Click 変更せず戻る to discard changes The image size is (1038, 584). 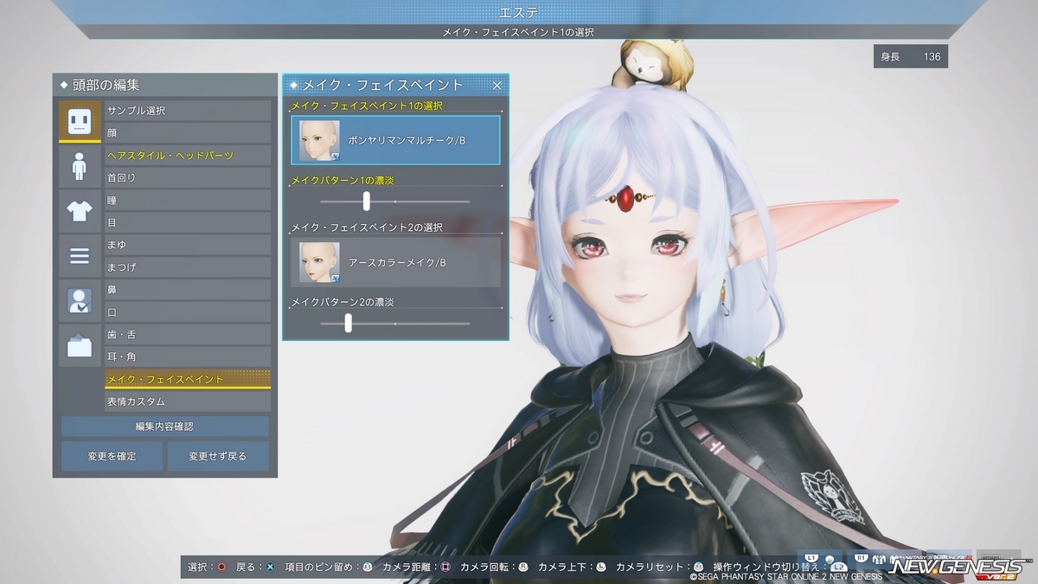[218, 456]
